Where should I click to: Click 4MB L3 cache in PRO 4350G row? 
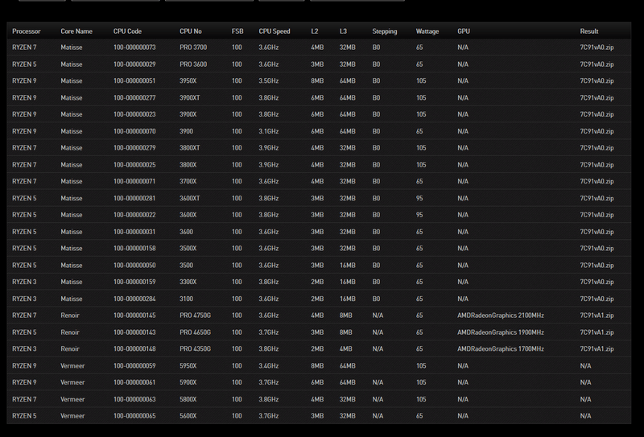pyautogui.click(x=345, y=348)
